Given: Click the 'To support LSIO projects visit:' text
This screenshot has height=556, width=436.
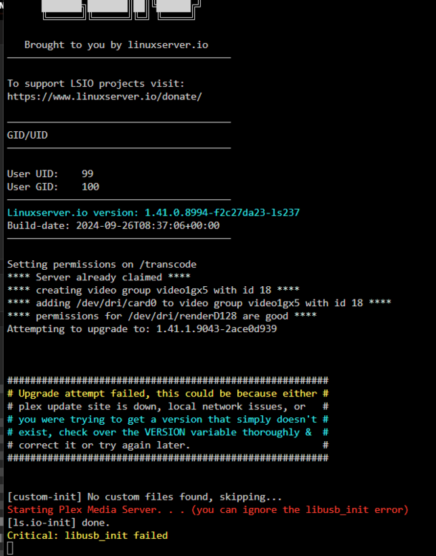Looking at the screenshot, I should [96, 84].
